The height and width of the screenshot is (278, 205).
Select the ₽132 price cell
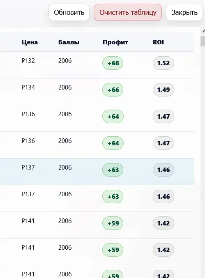tap(28, 61)
